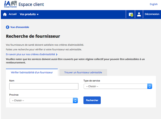161x119 pixels.
Task: Click the Rechercher button
Action: (92, 100)
